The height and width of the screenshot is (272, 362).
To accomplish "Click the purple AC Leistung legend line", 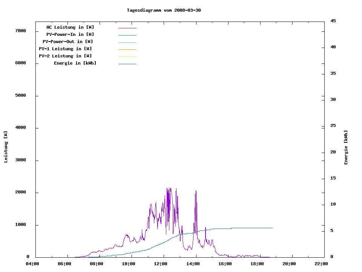I will [127, 28].
